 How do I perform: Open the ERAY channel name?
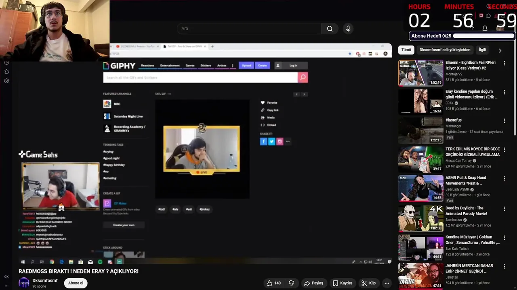pyautogui.click(x=450, y=103)
